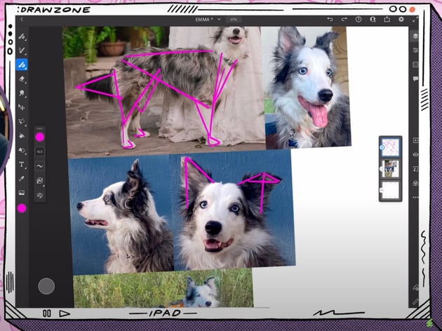Select the top pink sketch layer thumbnail
The width and height of the screenshot is (442, 331).
[x=391, y=147]
